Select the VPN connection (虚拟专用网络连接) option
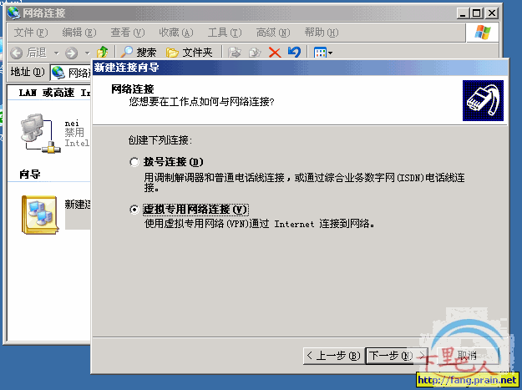The height and width of the screenshot is (390, 522). [x=134, y=209]
